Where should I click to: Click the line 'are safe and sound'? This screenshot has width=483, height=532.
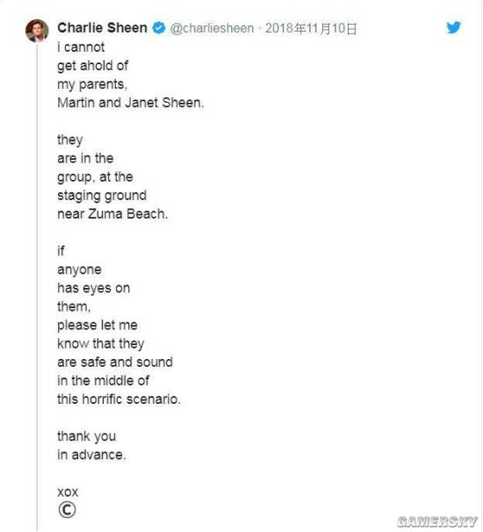[x=115, y=363]
